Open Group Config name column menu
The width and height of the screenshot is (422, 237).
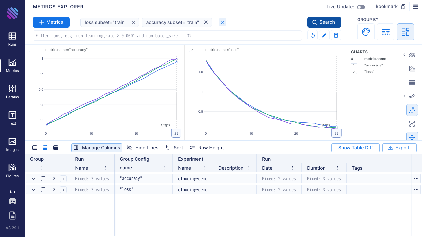point(164,168)
